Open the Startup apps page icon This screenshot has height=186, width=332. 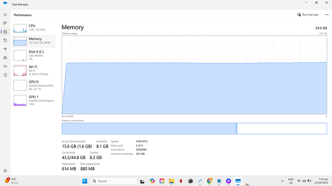tap(5, 49)
